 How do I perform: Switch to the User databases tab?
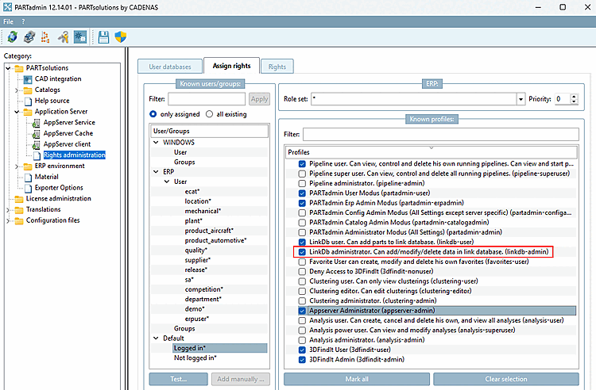point(170,67)
